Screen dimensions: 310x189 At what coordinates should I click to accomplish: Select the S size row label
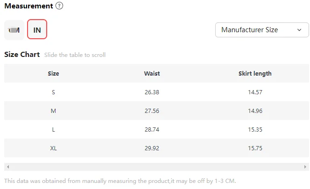click(53, 92)
